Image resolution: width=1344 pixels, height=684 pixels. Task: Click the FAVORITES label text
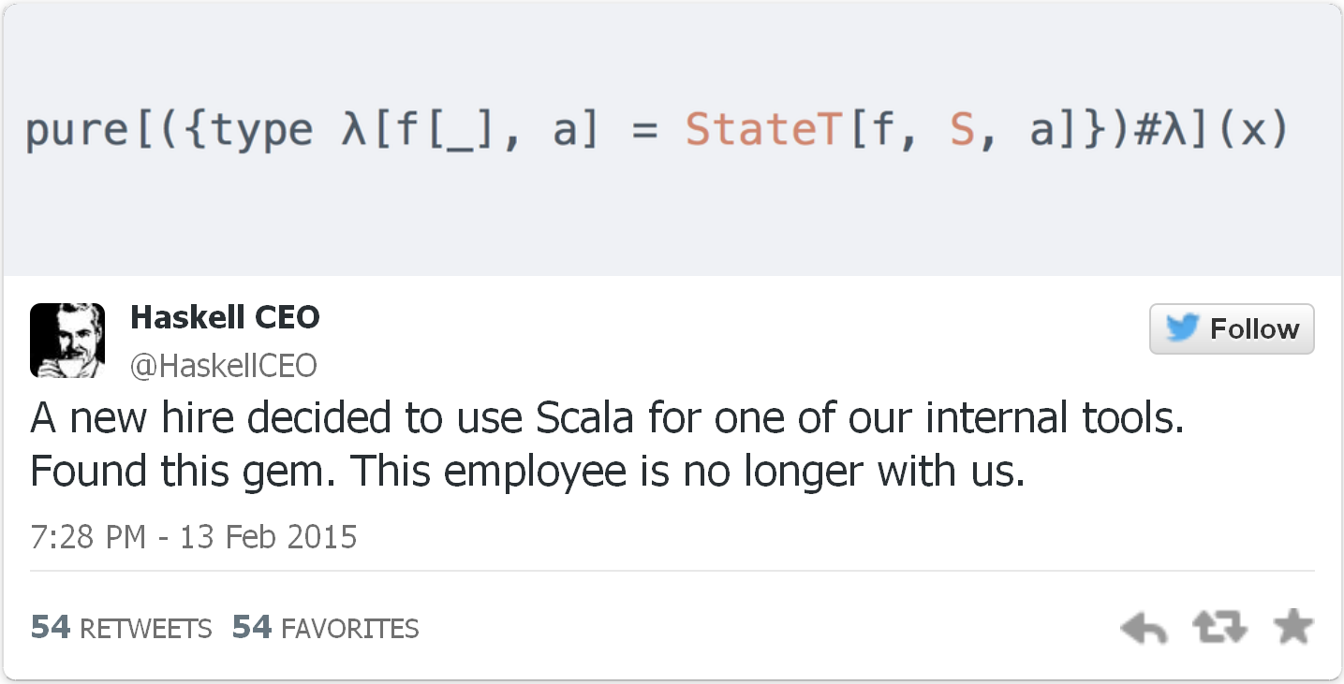pos(349,629)
